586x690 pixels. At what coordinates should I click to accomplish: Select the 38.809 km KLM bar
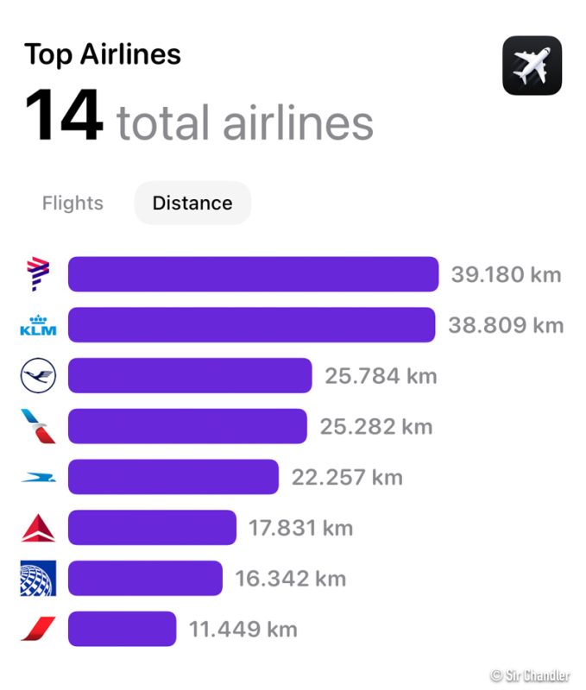coord(251,325)
